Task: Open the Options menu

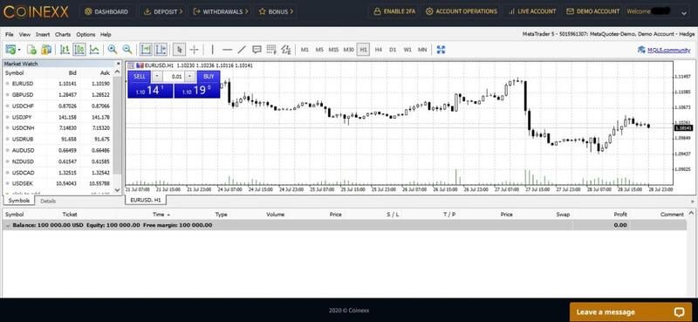Action: click(86, 34)
